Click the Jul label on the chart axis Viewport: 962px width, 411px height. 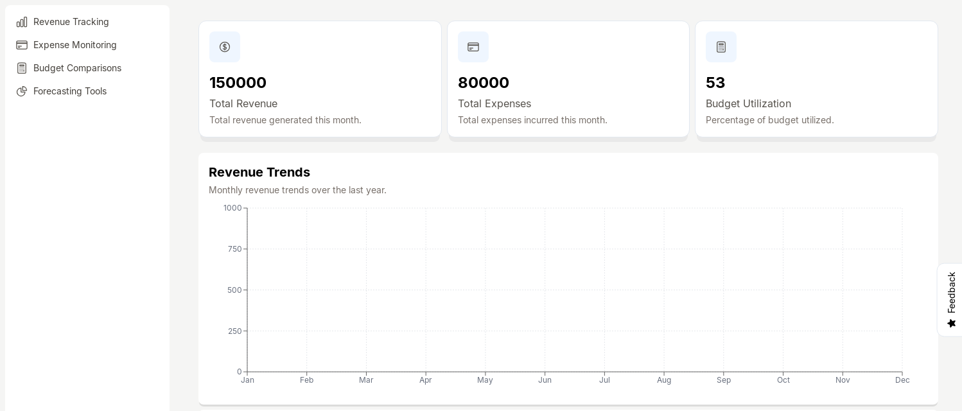[x=604, y=380]
